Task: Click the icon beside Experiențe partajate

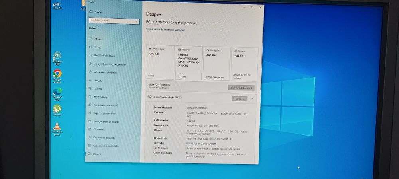Action: pos(90,113)
